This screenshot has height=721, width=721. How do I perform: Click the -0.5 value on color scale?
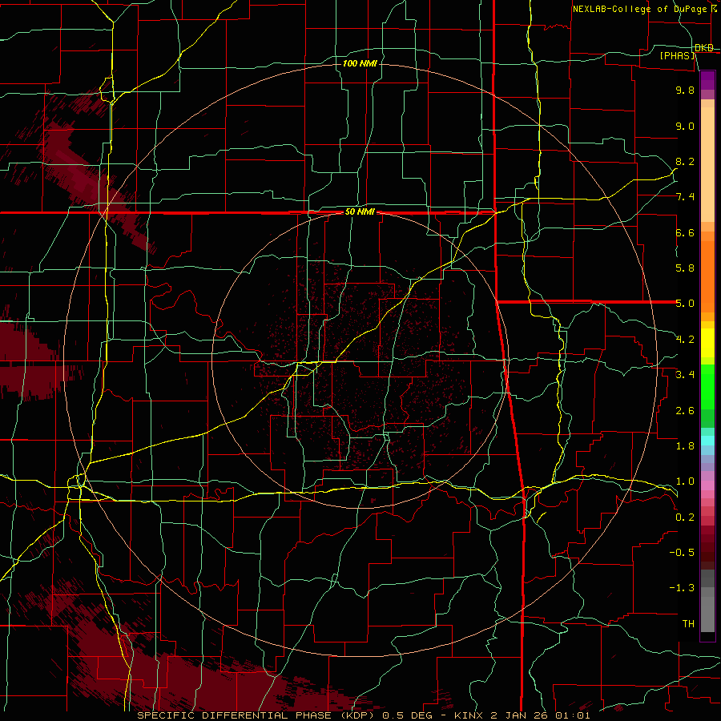[x=682, y=553]
